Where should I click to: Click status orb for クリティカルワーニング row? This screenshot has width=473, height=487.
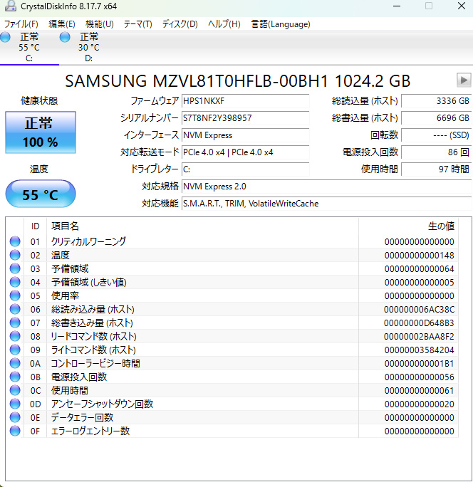pos(15,241)
